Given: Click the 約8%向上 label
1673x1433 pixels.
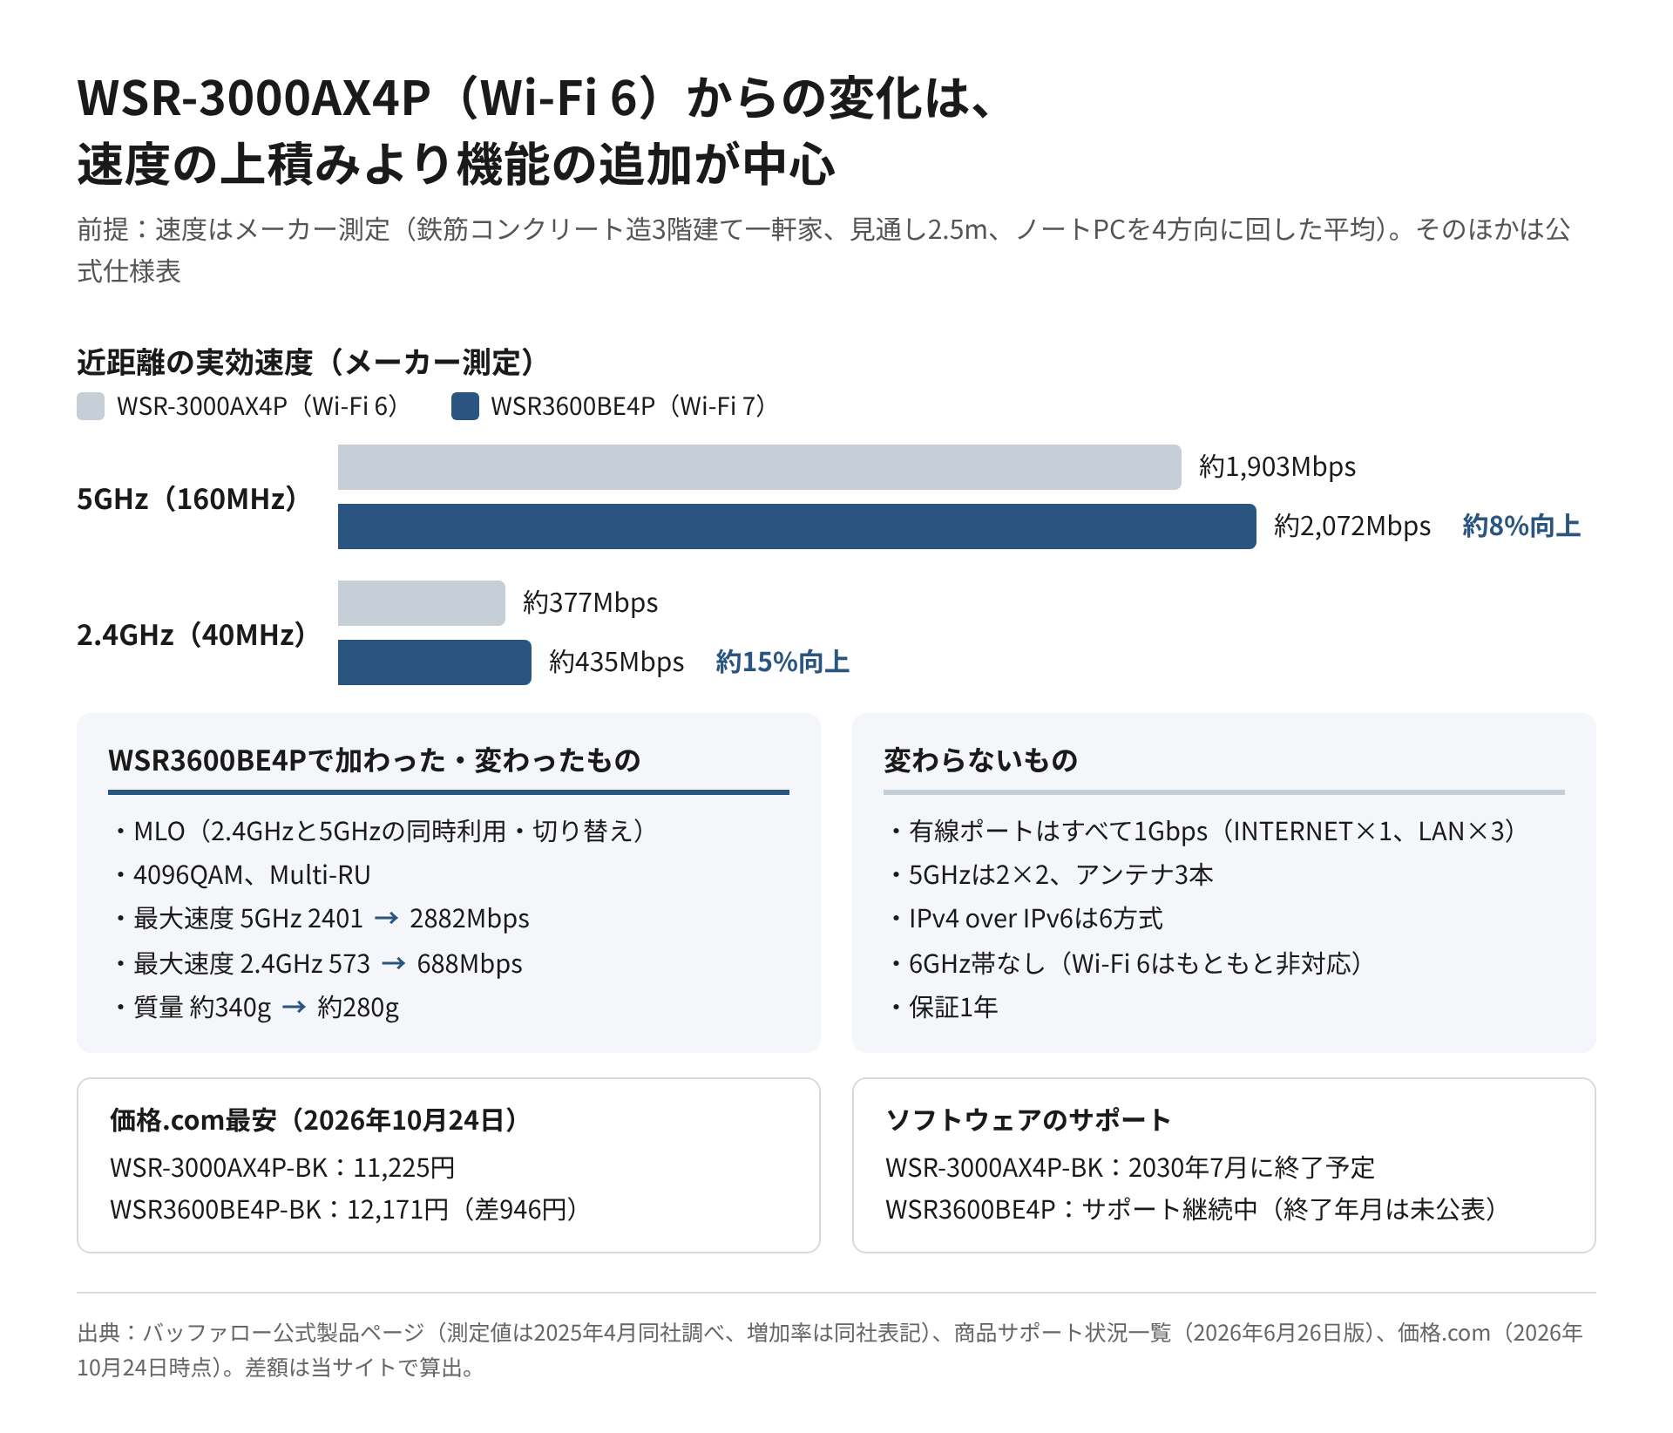Looking at the screenshot, I should (1521, 526).
